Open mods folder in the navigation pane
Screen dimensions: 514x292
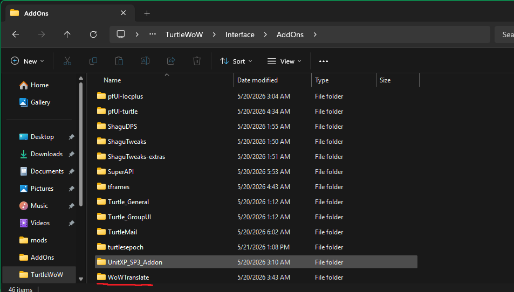[x=39, y=240]
